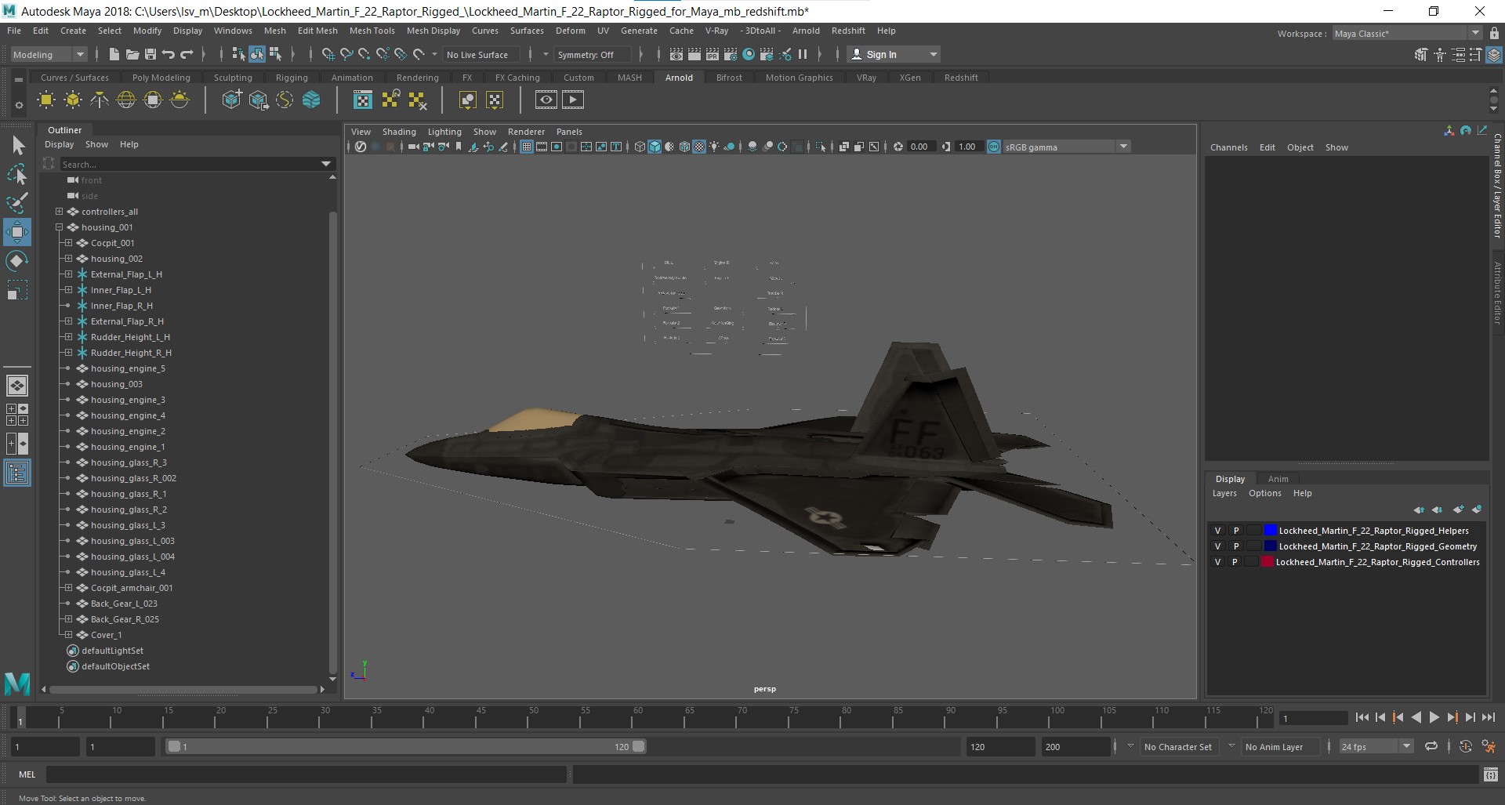Expand Cocpit_001 in the Outliner
Viewport: 1505px width, 805px height.
coord(68,243)
